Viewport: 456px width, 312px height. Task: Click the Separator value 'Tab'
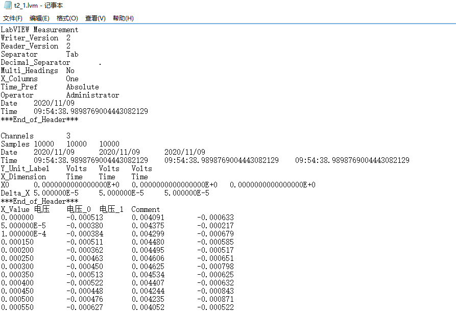point(72,54)
